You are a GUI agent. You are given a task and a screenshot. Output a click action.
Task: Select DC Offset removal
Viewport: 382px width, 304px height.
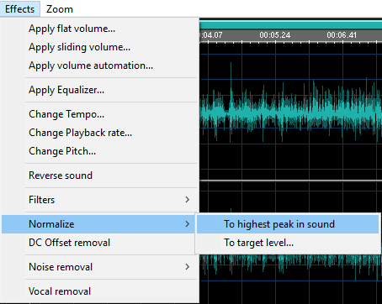coord(100,243)
